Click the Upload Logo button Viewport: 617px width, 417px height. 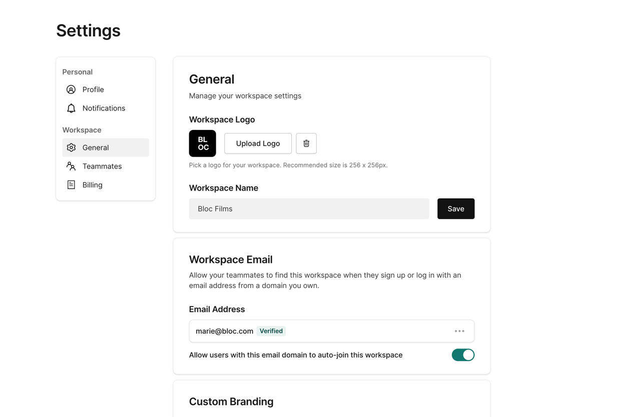258,143
